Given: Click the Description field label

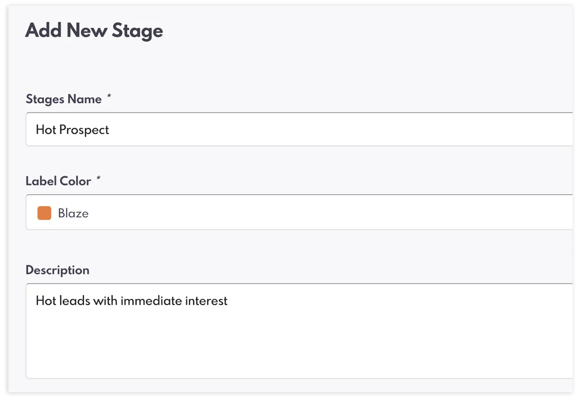Looking at the screenshot, I should (x=58, y=270).
